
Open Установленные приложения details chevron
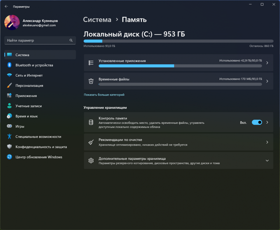267,63
